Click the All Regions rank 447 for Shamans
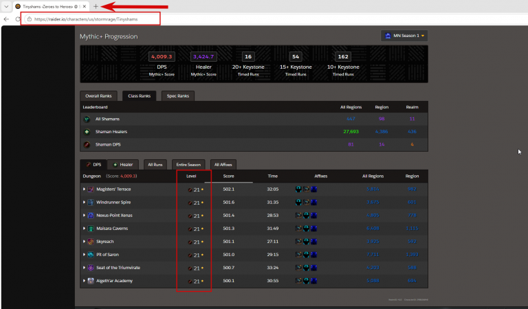The width and height of the screenshot is (528, 309). [x=351, y=119]
